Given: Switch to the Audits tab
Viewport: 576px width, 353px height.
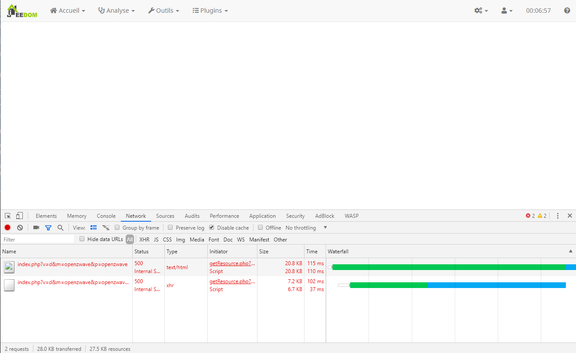Looking at the screenshot, I should (192, 216).
